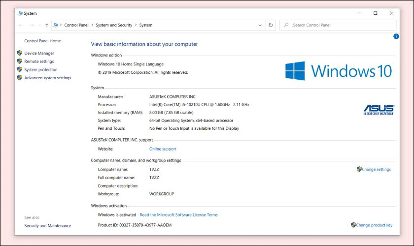414x246 pixels.
Task: Click the Forward navigation arrow
Action: [32, 25]
